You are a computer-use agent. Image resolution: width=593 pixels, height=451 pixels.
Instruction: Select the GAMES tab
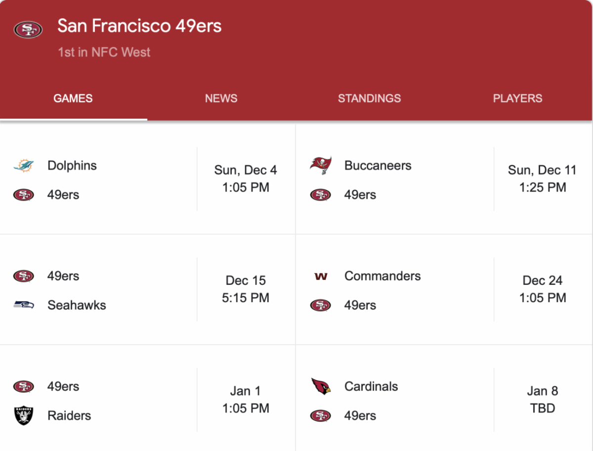click(73, 98)
